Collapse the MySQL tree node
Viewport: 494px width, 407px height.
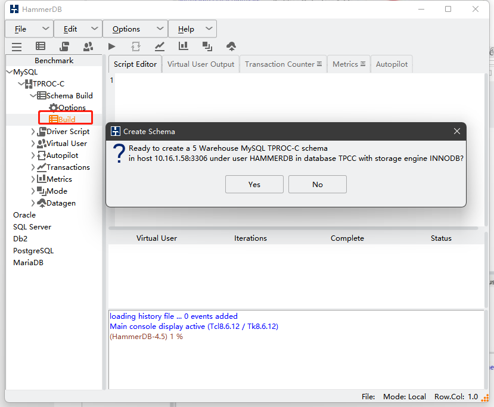coord(10,72)
